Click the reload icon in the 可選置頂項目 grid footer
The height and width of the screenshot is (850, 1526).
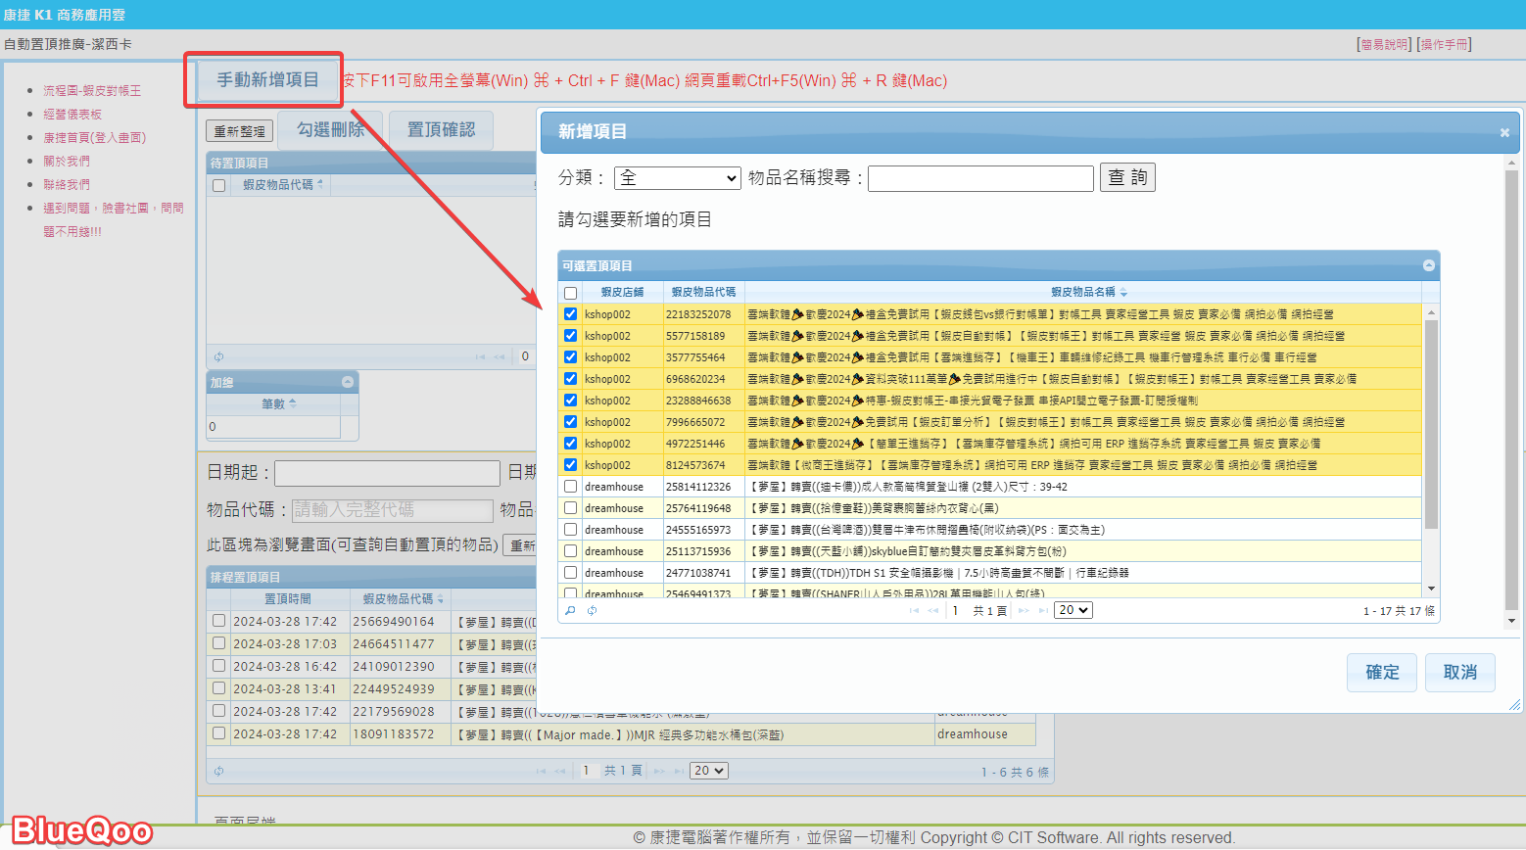pos(592,610)
